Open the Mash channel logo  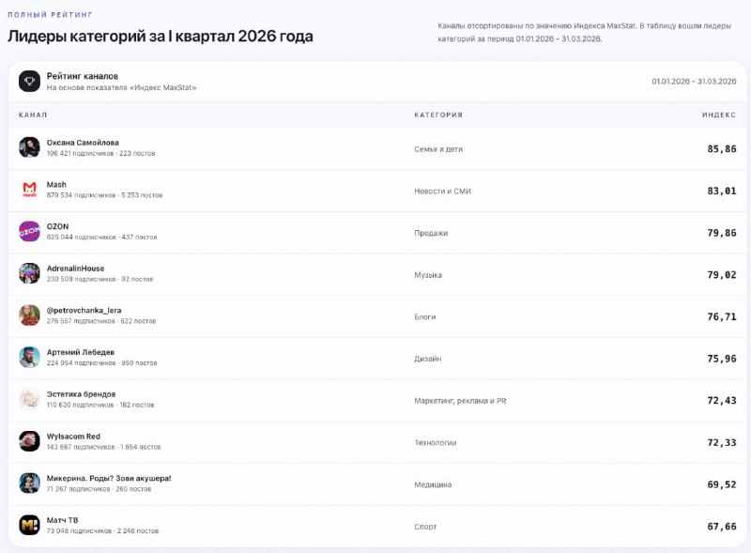[x=29, y=190]
